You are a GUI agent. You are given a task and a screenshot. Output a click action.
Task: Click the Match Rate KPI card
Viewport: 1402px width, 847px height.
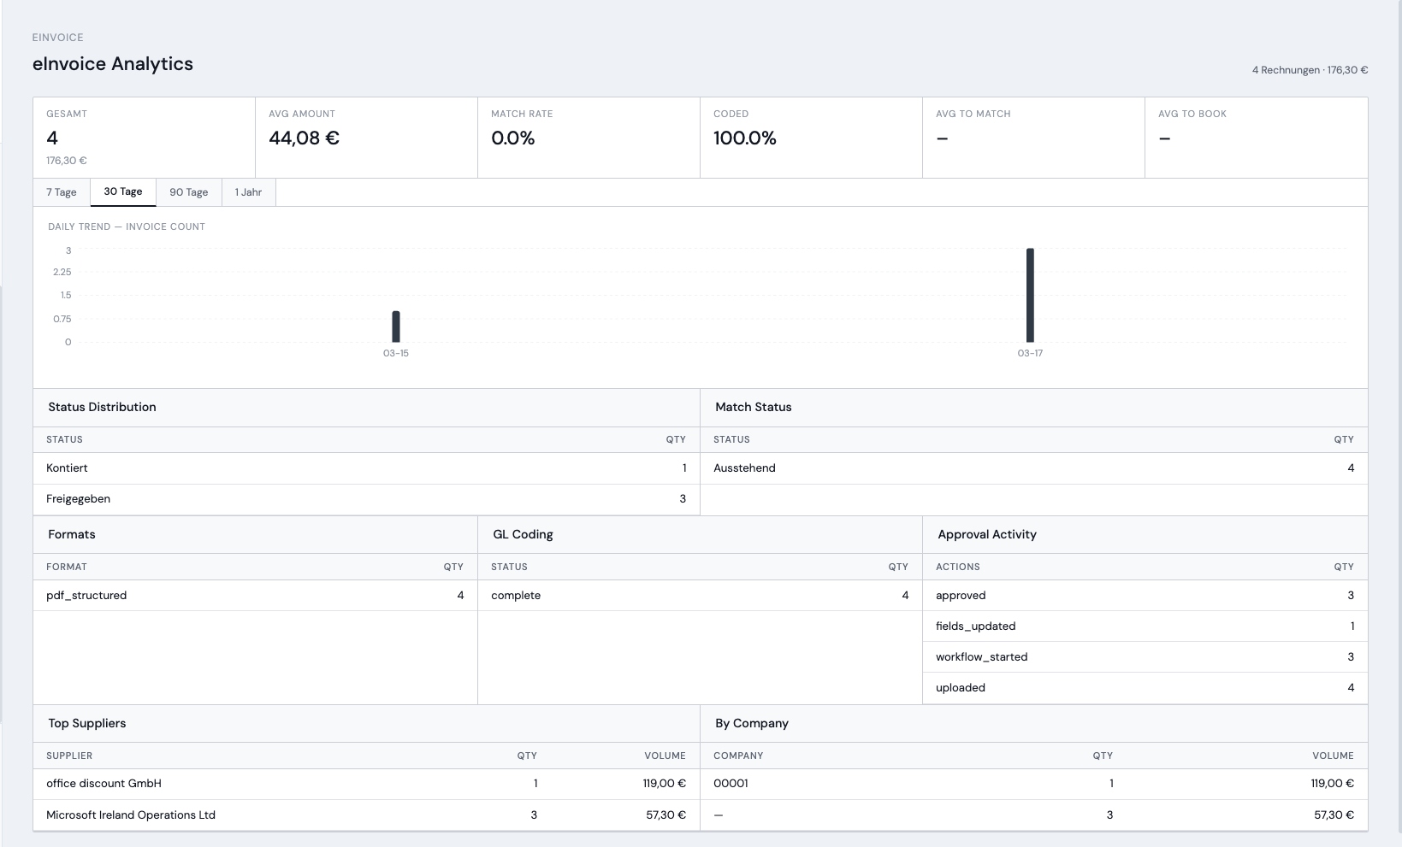click(x=589, y=137)
